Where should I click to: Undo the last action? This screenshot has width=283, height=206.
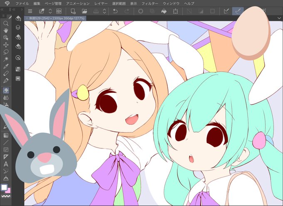pyautogui.click(x=115, y=11)
